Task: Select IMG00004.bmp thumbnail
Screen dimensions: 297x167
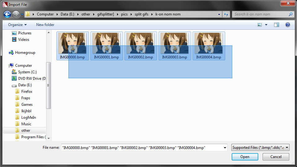Action: (209, 46)
